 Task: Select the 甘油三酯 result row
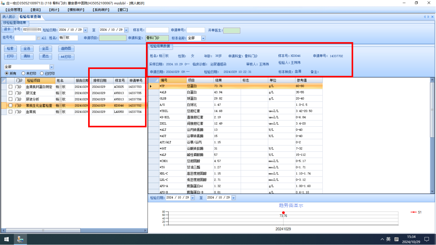[x=235, y=167]
